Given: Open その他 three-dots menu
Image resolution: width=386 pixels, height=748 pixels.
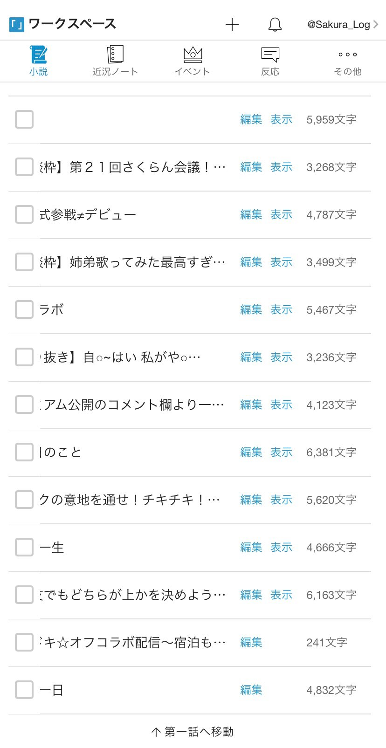Looking at the screenshot, I should [348, 55].
